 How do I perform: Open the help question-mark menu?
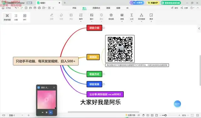[192, 8]
